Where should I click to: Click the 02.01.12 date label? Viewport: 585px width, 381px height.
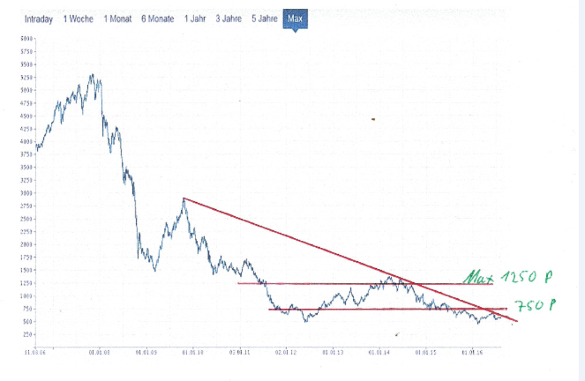pyautogui.click(x=286, y=352)
